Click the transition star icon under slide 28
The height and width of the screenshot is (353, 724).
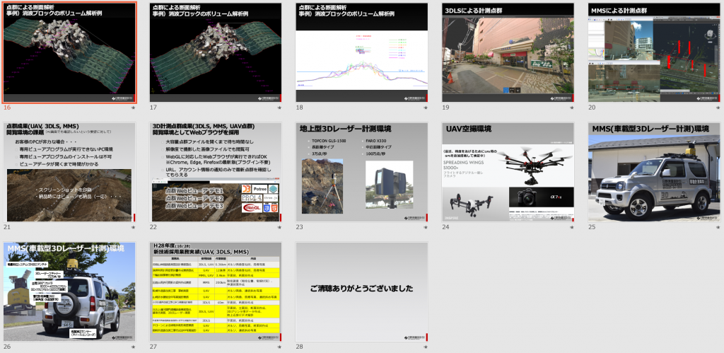coord(426,347)
